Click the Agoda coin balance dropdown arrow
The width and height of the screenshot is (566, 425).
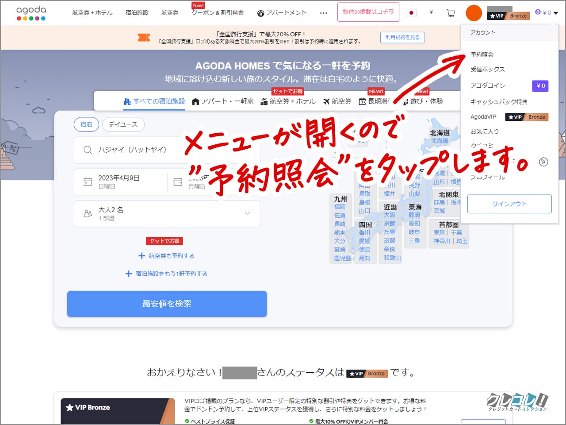(556, 13)
